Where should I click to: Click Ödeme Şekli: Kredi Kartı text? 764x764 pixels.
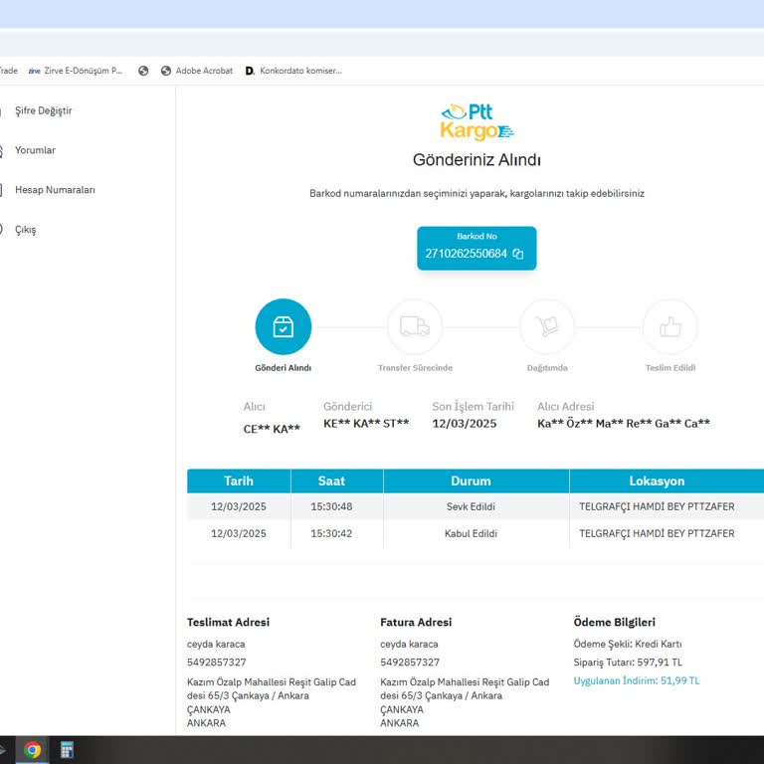628,645
